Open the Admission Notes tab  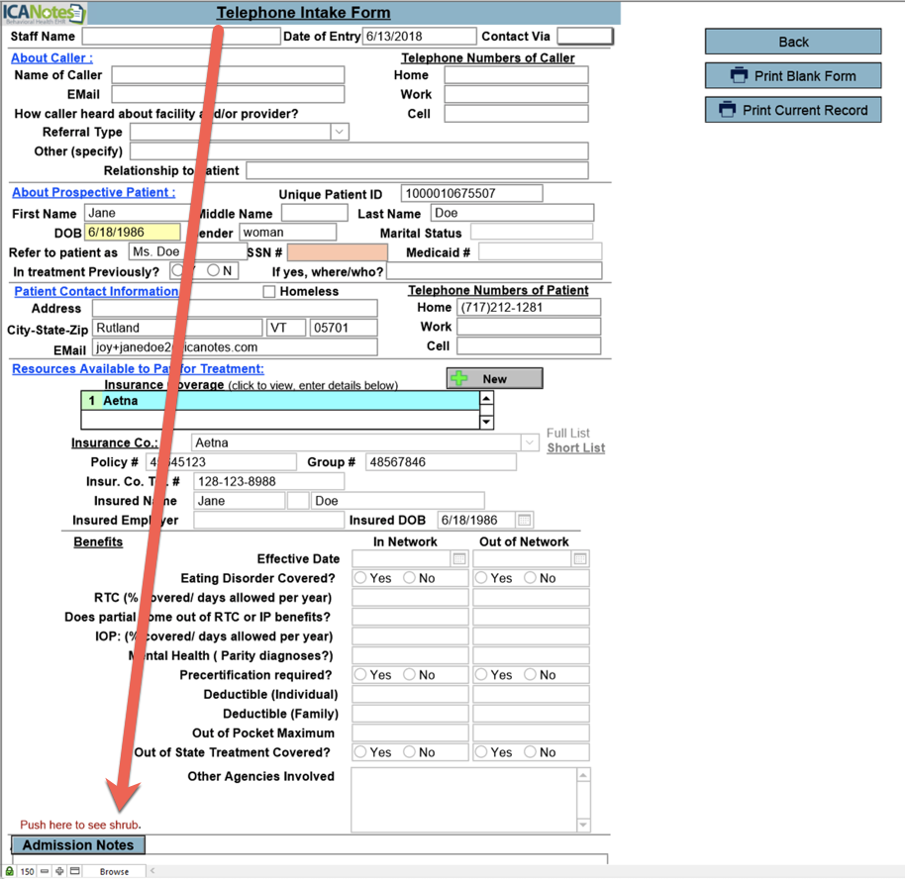point(78,845)
